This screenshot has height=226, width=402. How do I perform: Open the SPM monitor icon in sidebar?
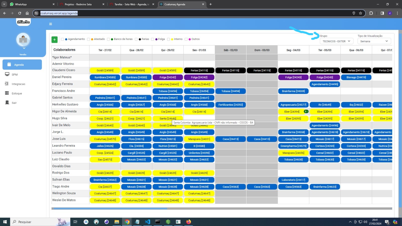click(7, 74)
